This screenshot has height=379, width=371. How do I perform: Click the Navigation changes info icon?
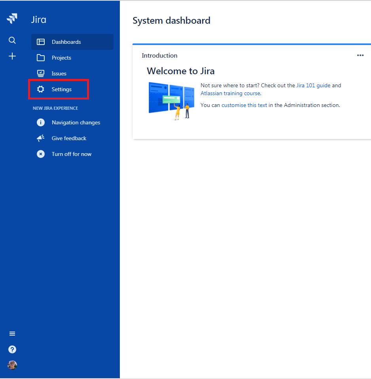[x=41, y=122]
